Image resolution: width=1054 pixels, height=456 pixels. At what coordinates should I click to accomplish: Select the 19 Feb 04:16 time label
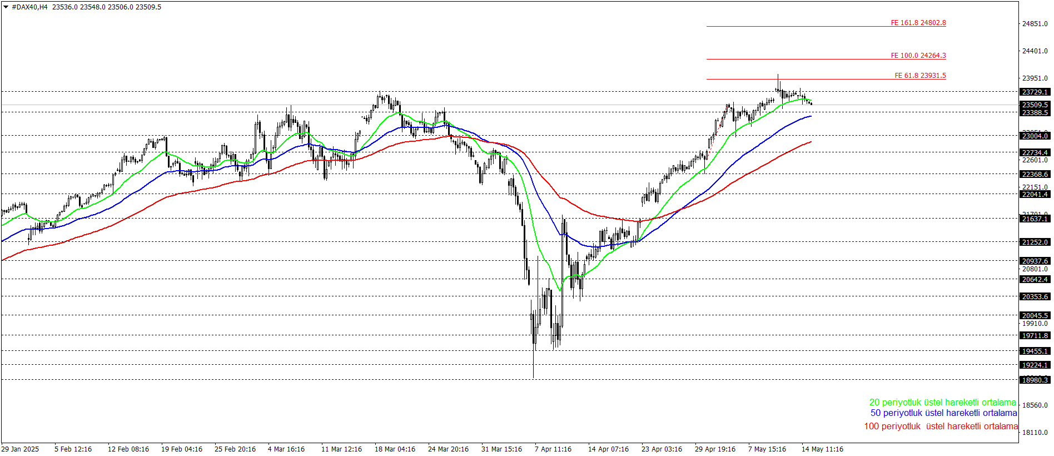tap(182, 449)
